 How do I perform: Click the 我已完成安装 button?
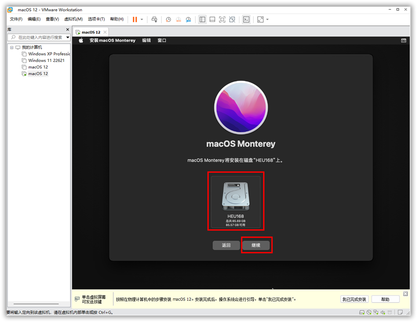coord(354,299)
